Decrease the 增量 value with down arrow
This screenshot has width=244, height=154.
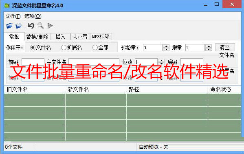coord(209,49)
